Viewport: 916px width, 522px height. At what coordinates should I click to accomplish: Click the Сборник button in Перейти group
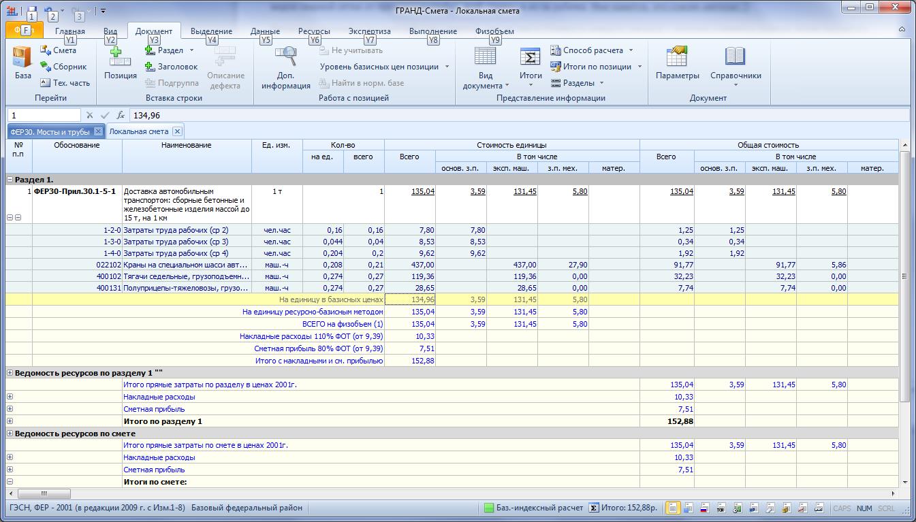(63, 67)
